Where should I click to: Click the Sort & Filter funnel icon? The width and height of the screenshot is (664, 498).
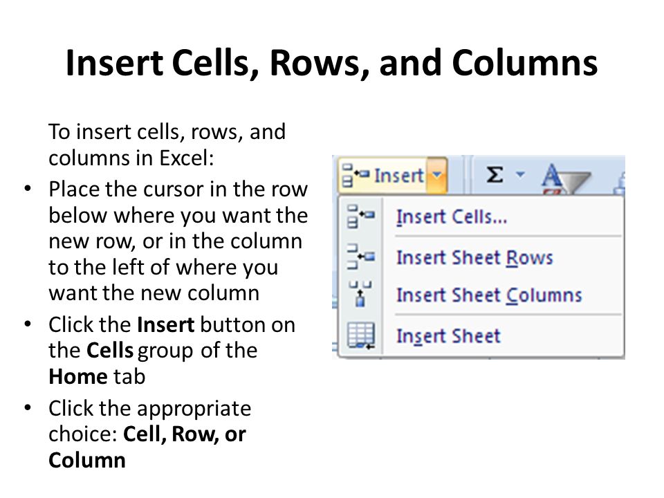click(x=566, y=178)
